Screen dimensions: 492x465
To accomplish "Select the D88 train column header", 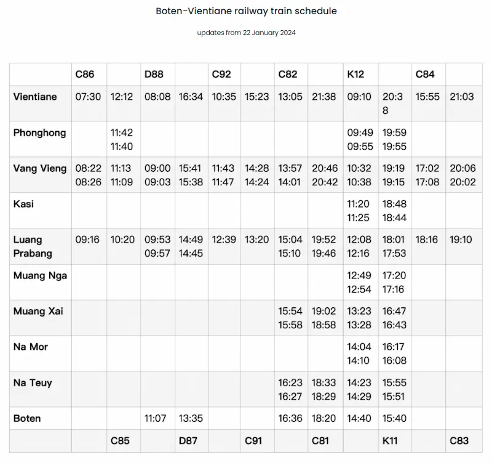I will [154, 74].
